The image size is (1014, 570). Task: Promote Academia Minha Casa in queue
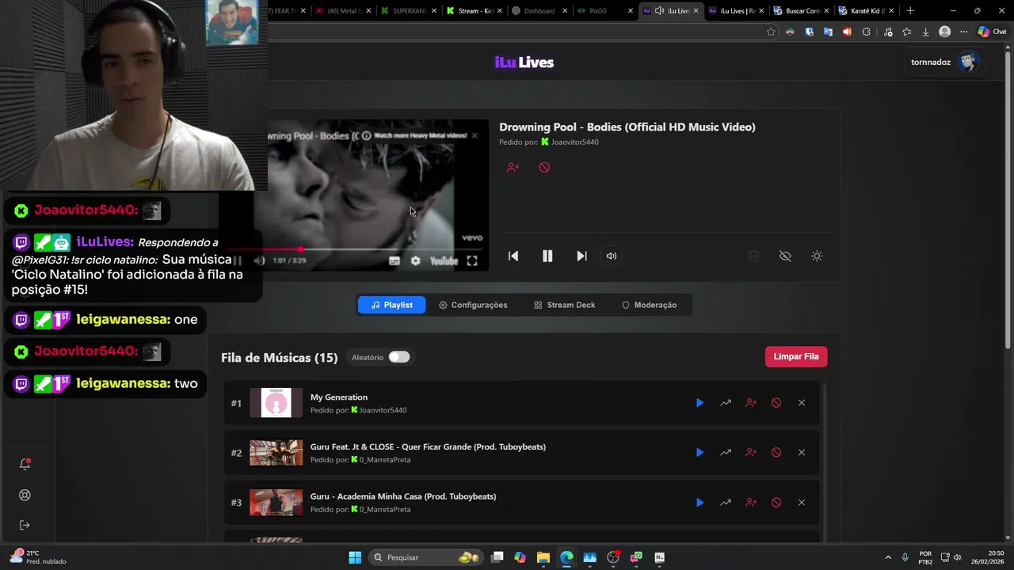point(726,503)
